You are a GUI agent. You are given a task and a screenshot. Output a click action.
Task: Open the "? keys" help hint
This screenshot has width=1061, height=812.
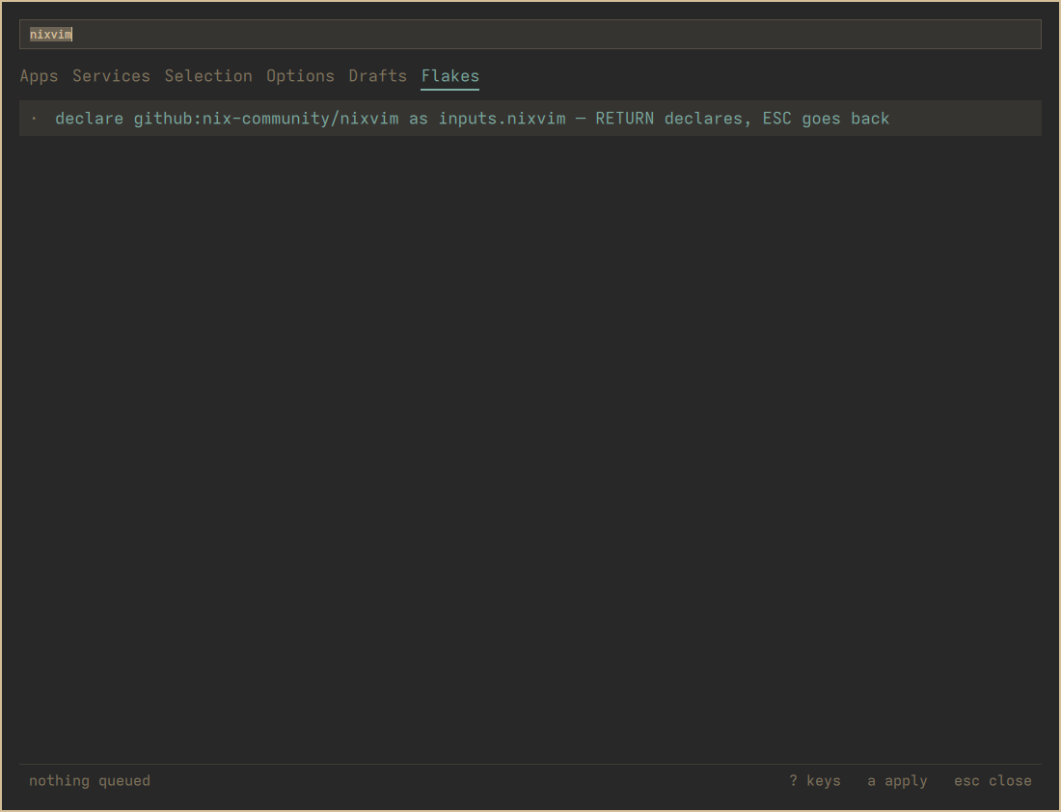point(815,781)
